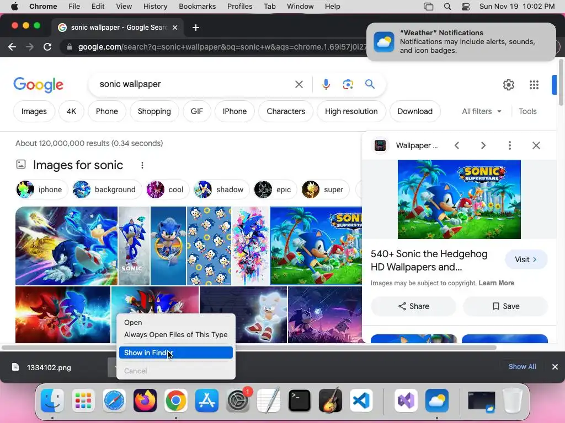Select Open in the download menu
Viewport: 565px width, 423px height.
coord(176,323)
